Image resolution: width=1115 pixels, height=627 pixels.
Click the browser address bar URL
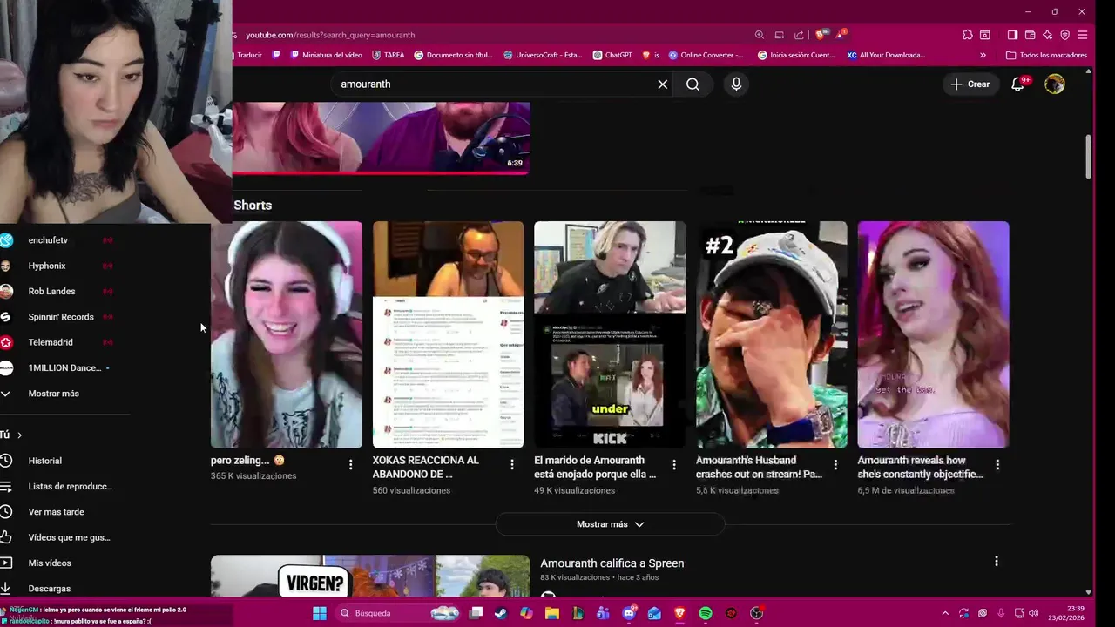click(330, 35)
